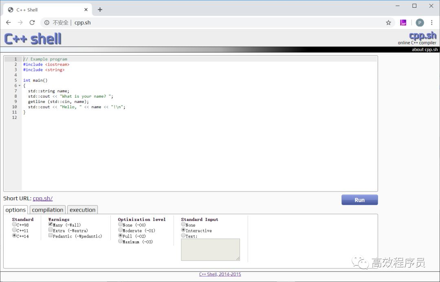Click the "#include <iostream>" code line

click(x=46, y=64)
